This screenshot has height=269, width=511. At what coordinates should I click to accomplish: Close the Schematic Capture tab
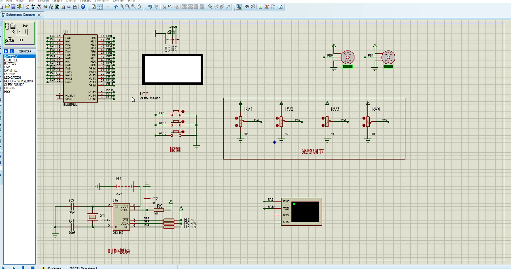point(39,15)
